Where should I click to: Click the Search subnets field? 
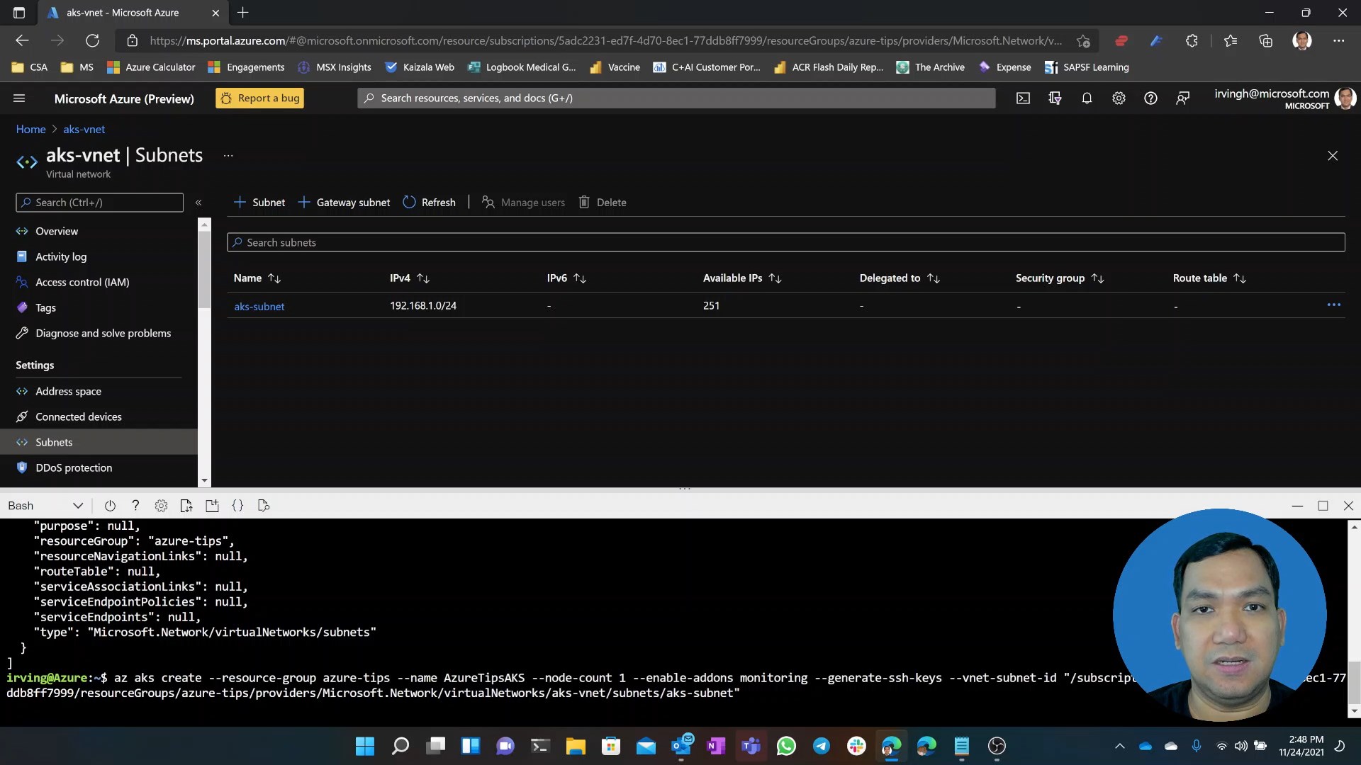click(785, 243)
